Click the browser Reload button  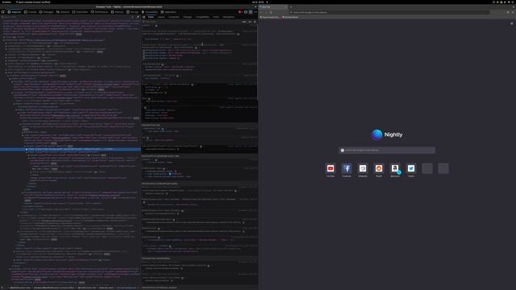pyautogui.click(x=271, y=12)
